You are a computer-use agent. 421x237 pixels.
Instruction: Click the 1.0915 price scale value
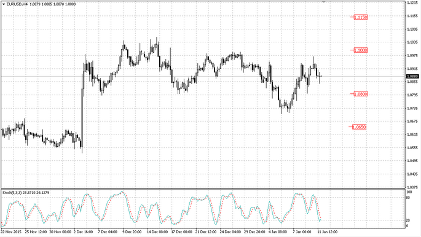click(x=412, y=69)
